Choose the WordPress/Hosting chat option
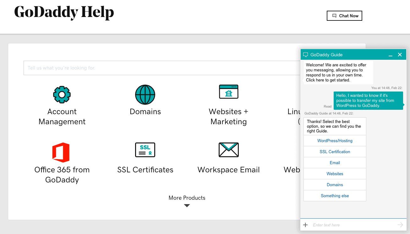410x234 pixels. (335, 141)
